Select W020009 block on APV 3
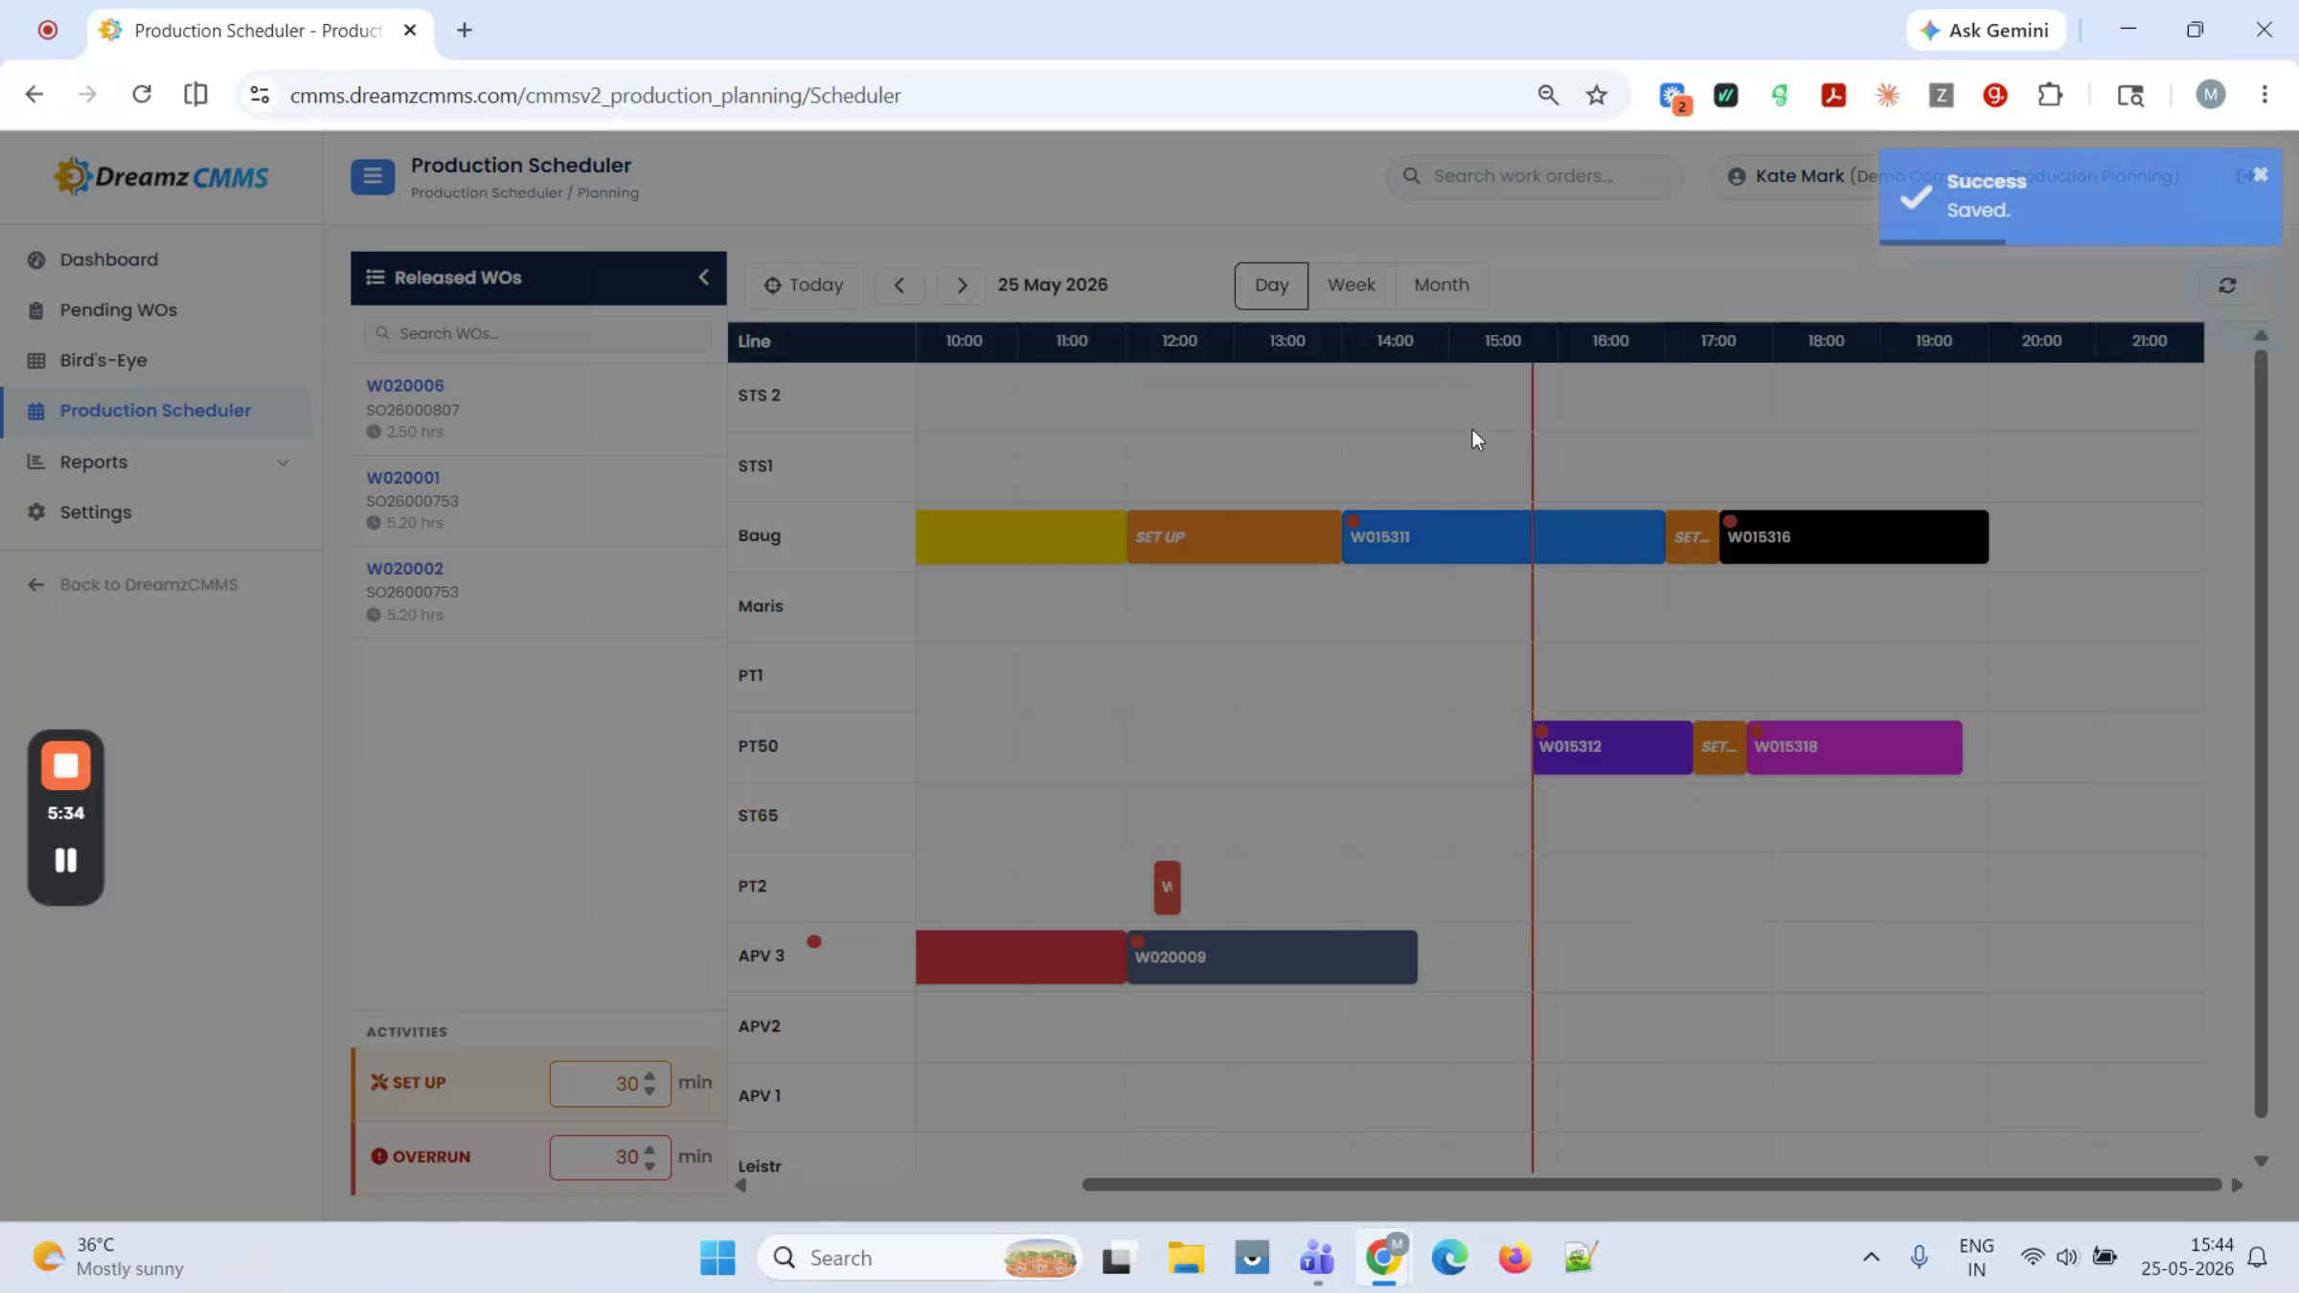 tap(1272, 957)
